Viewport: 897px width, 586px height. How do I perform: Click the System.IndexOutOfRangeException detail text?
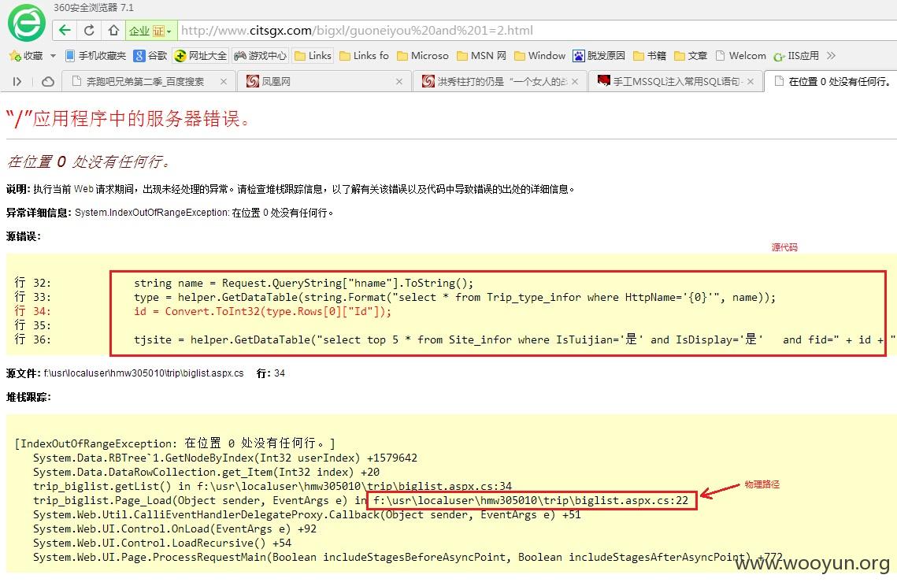click(x=204, y=213)
